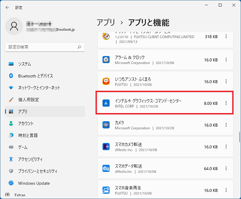Open more options for スマホ音楽再生
Screen dimensions: 241x199
pos(226,190)
